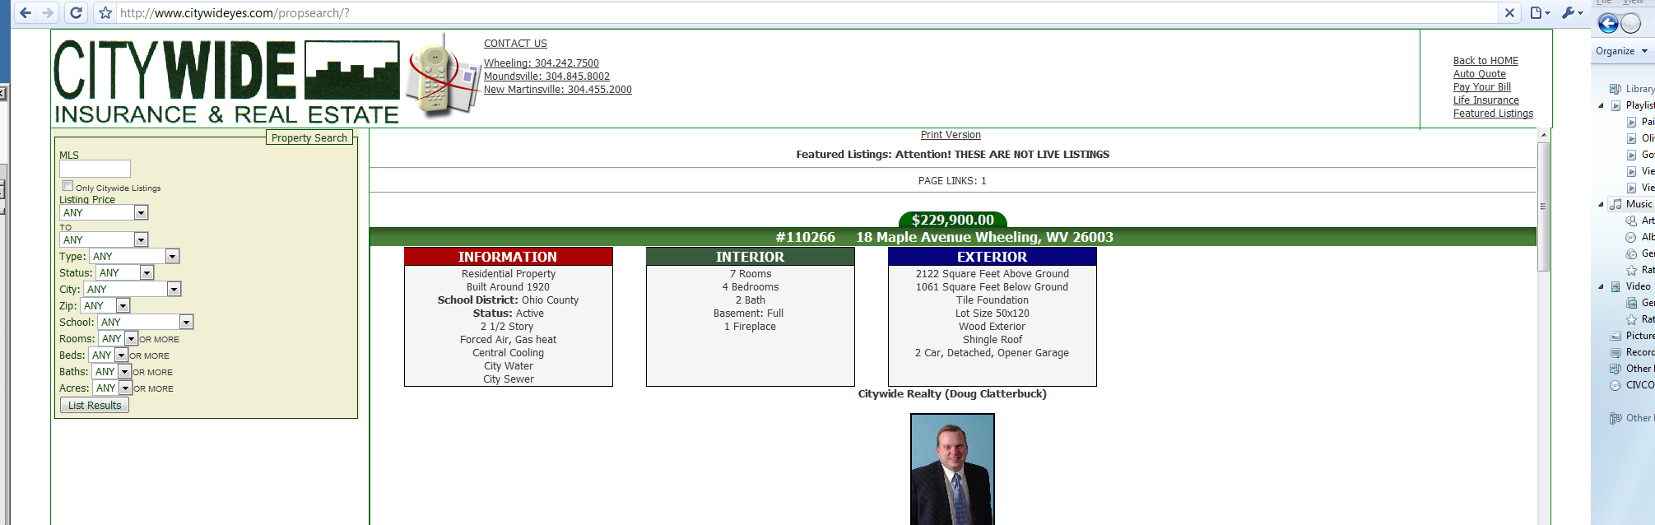Image resolution: width=1655 pixels, height=525 pixels.
Task: Open the Baths dropdown
Action: pyautogui.click(x=111, y=371)
